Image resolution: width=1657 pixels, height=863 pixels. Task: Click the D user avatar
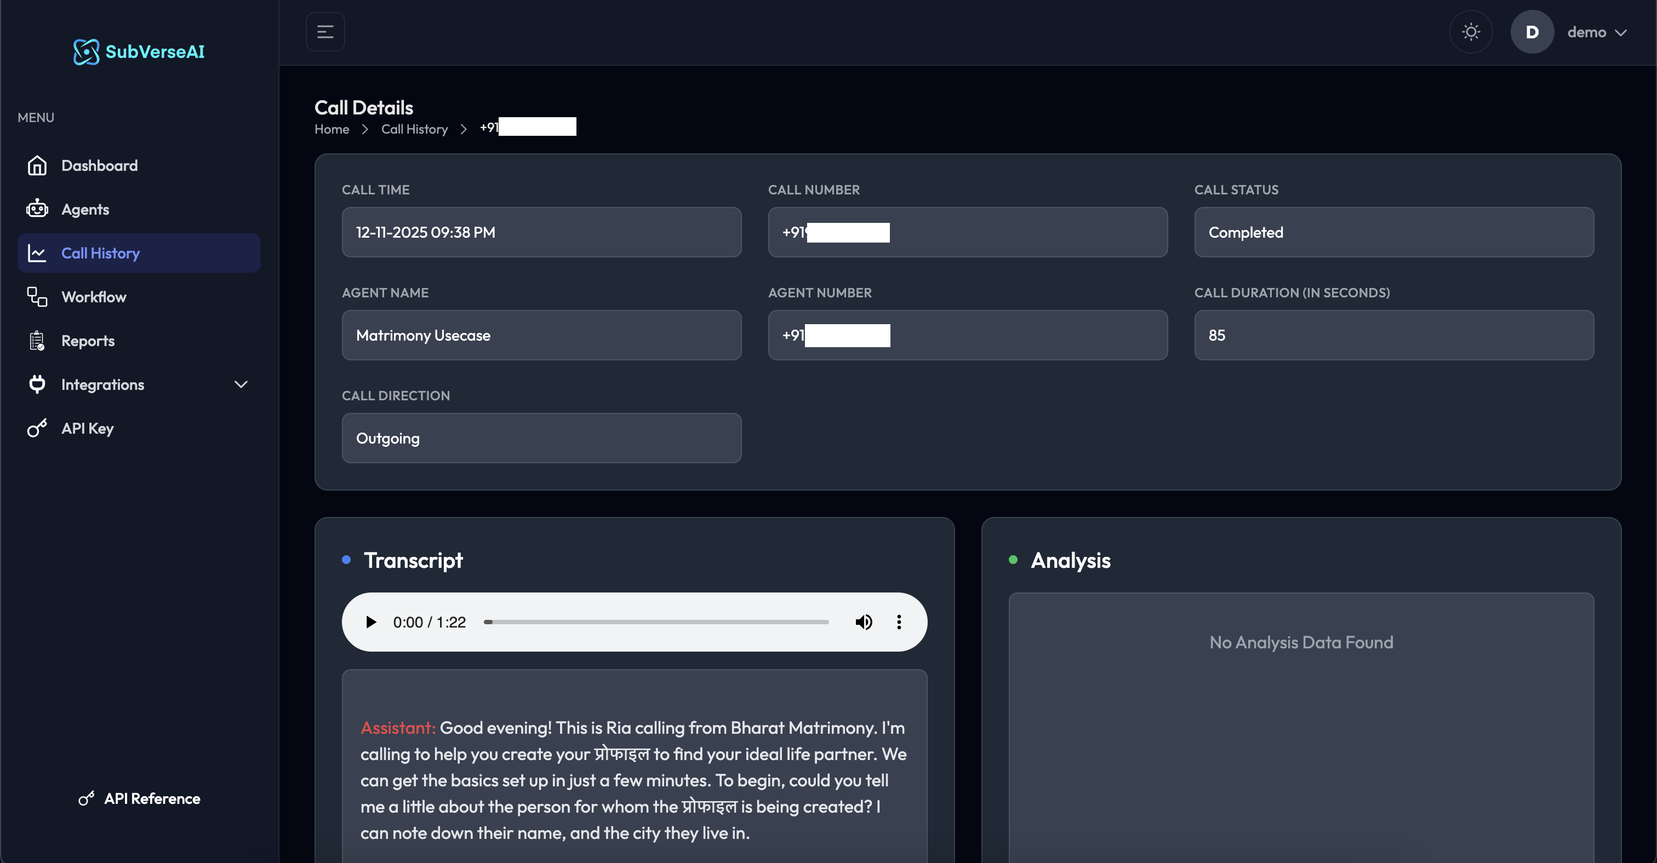click(x=1532, y=32)
